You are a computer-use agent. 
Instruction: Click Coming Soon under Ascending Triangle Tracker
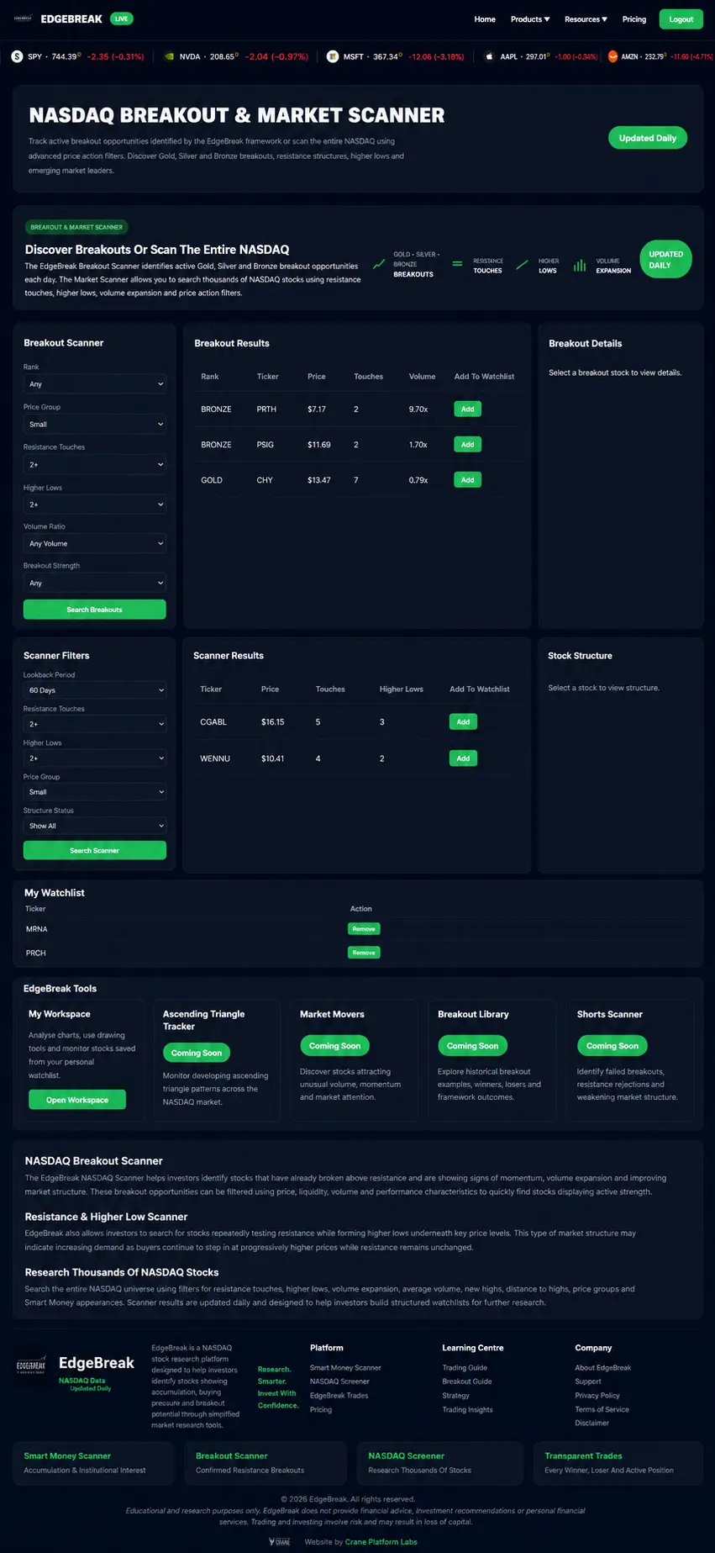197,1053
